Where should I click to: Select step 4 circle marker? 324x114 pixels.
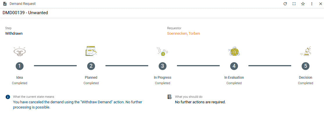coord(234,66)
